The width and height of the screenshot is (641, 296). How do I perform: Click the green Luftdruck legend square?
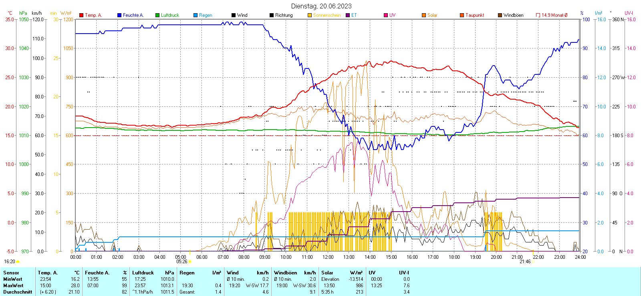click(x=157, y=15)
